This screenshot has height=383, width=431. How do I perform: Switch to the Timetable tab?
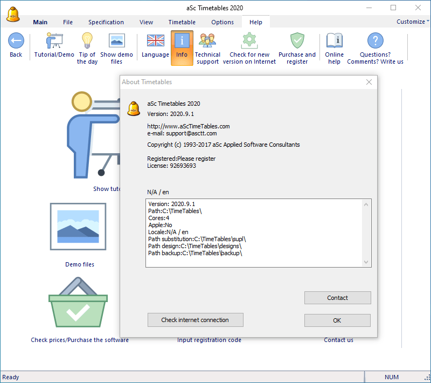(182, 22)
